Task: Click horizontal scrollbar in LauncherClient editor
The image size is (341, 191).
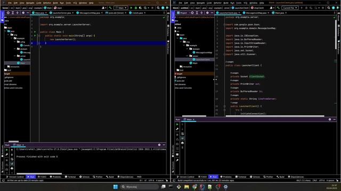Action: 275,116
